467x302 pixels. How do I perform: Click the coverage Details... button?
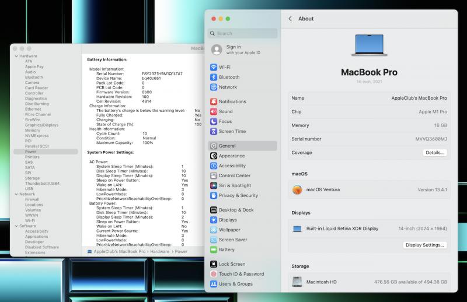point(435,153)
